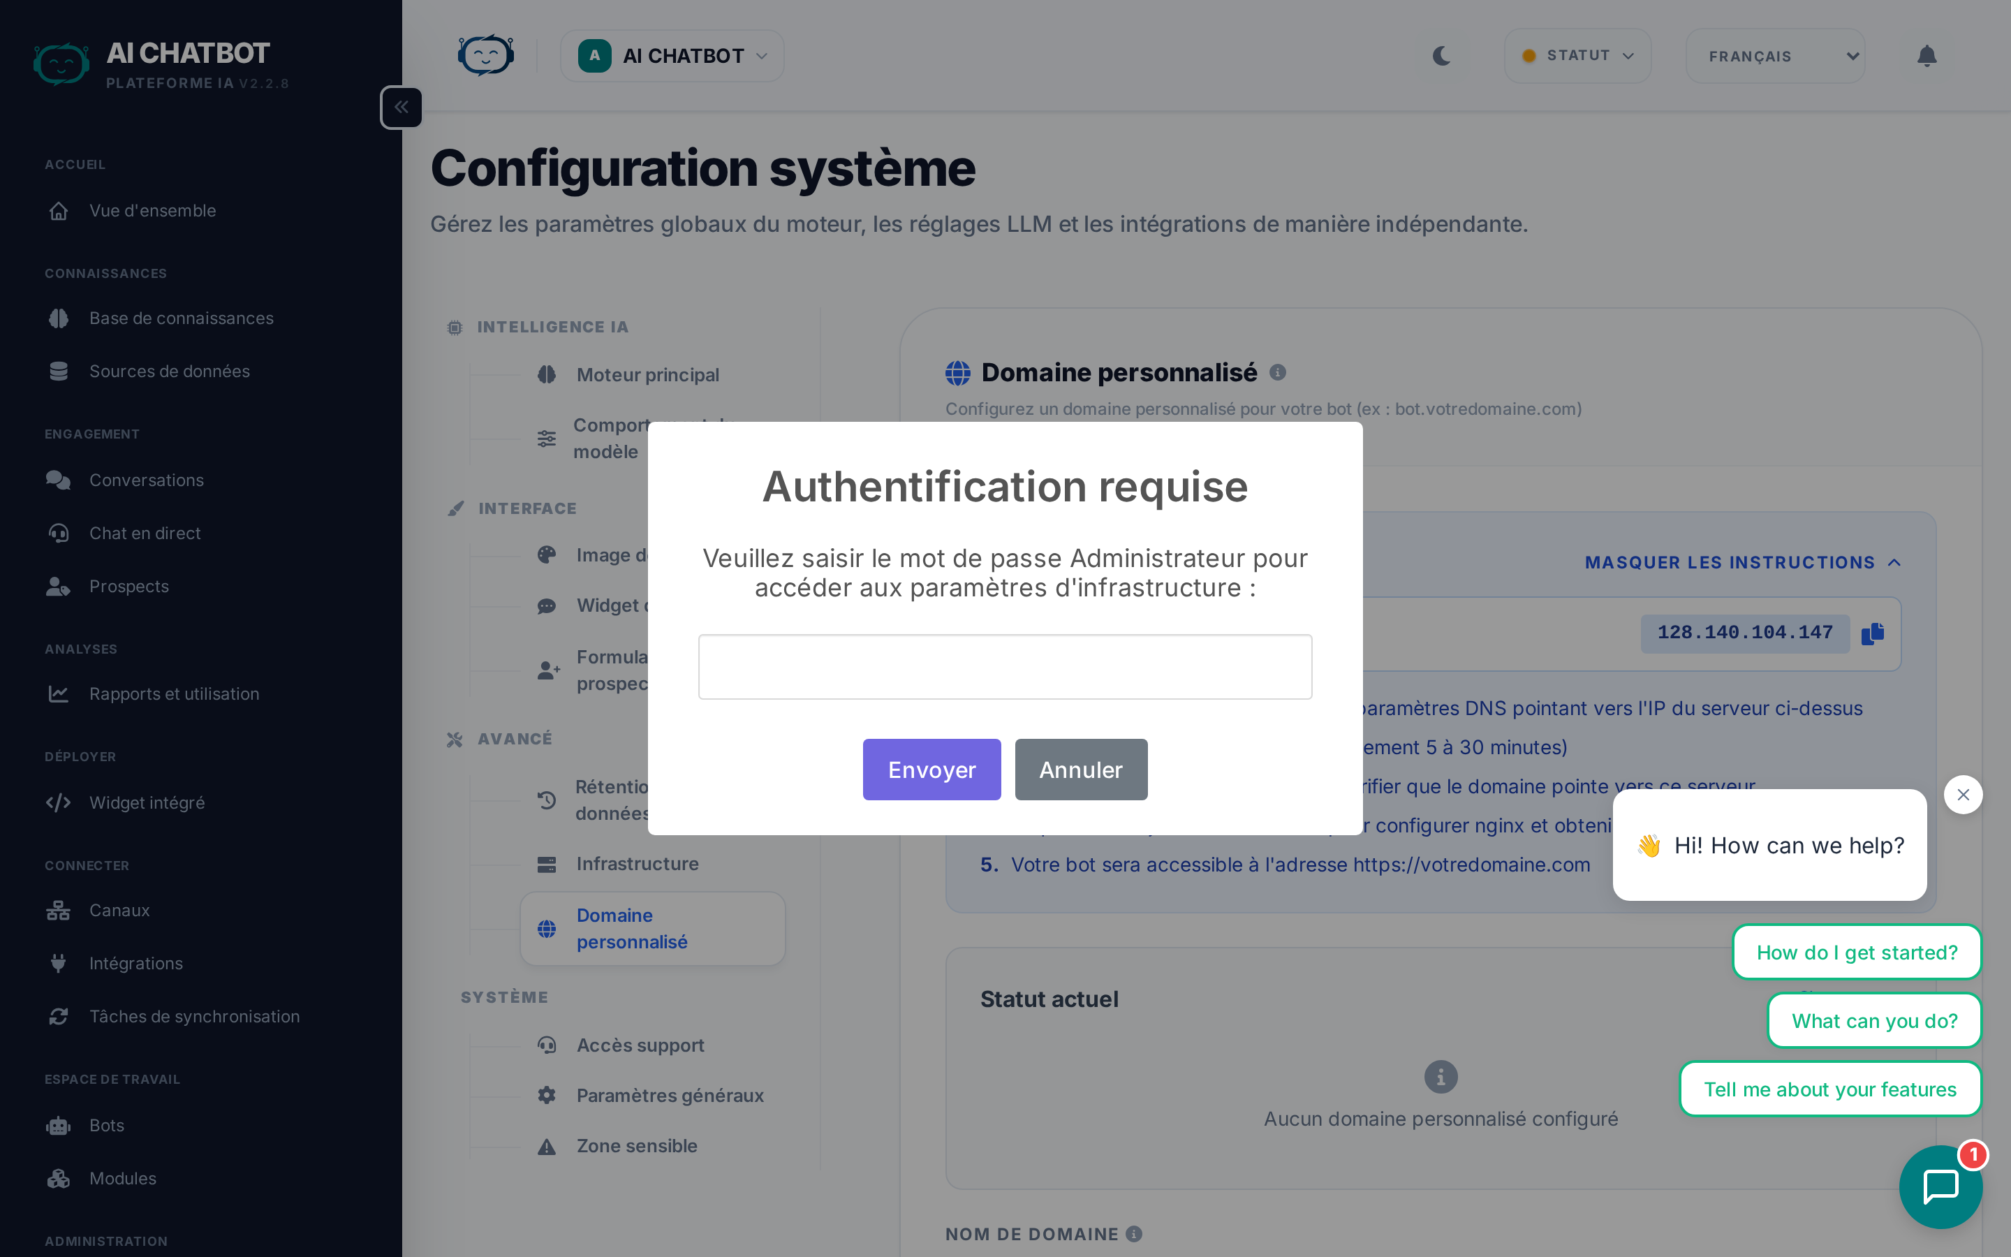Collapse the sidebar with the double-chevron toggle
2011x1257 pixels.
(402, 106)
